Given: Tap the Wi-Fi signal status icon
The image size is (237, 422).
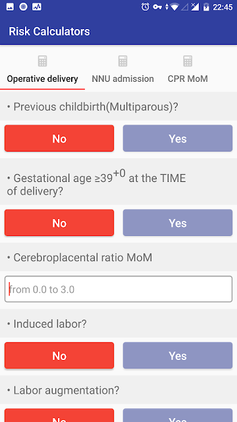Looking at the screenshot, I should pos(174,7).
